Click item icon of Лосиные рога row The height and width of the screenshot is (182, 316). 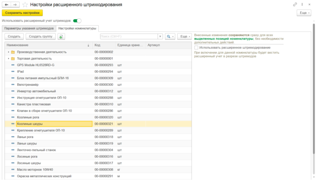click(x=13, y=156)
